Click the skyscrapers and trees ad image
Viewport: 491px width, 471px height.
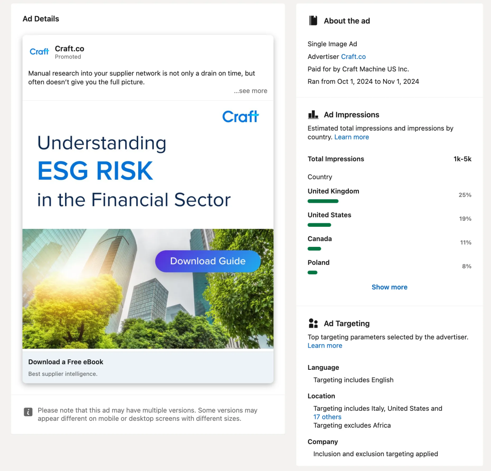(148, 289)
